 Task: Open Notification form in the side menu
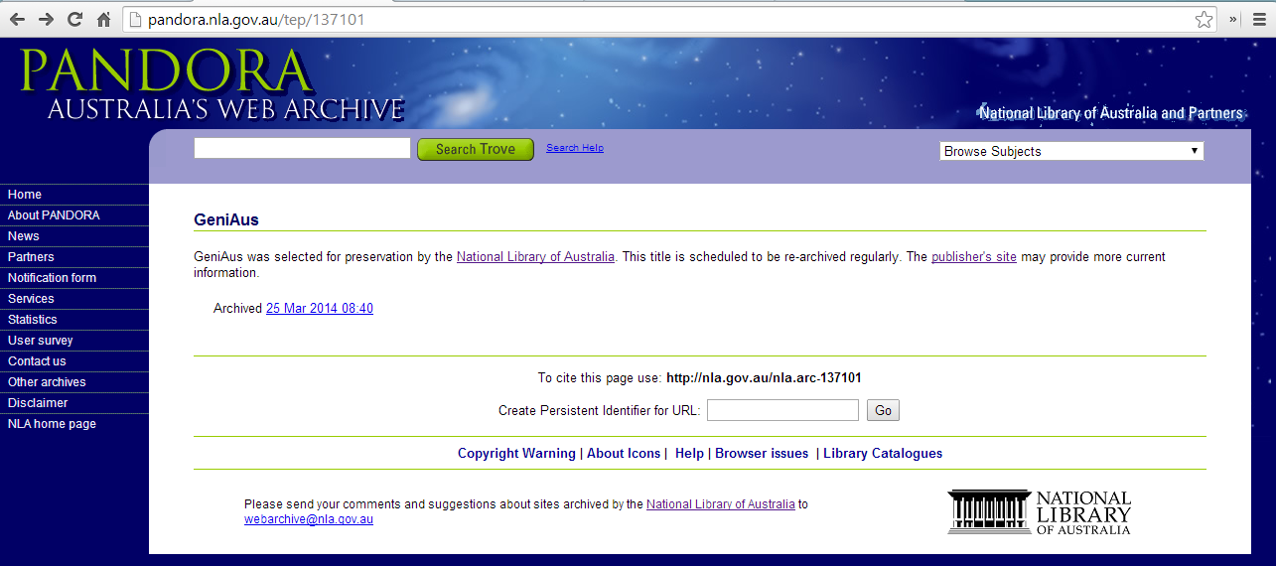[74, 278]
